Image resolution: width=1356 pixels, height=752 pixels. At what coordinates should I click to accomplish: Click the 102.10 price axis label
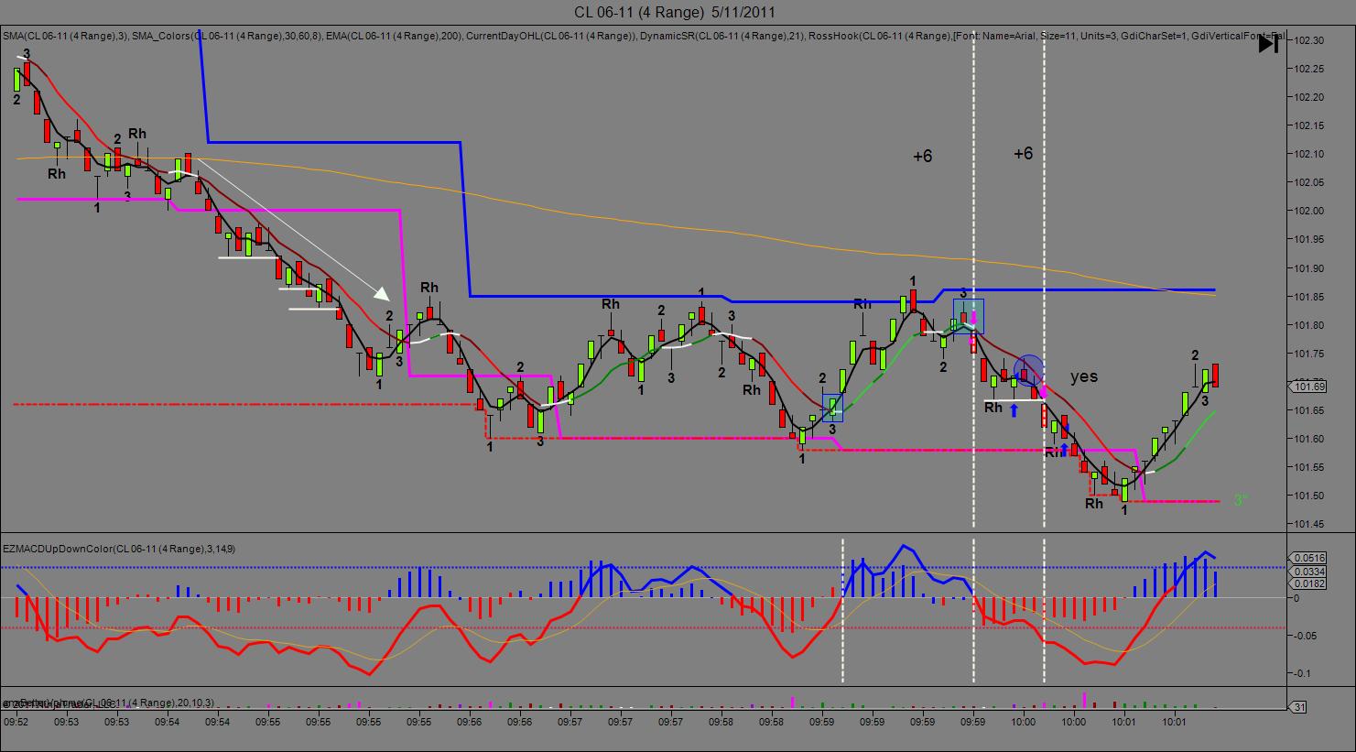(x=1310, y=154)
